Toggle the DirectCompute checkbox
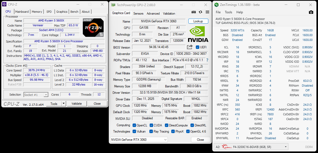Screen dimensions: 318x153 [x=166, y=125]
